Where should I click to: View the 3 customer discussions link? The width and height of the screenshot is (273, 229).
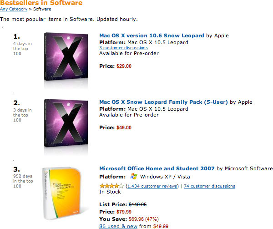click(123, 48)
